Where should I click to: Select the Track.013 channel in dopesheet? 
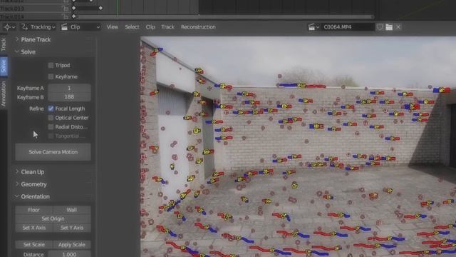pyautogui.click(x=12, y=9)
